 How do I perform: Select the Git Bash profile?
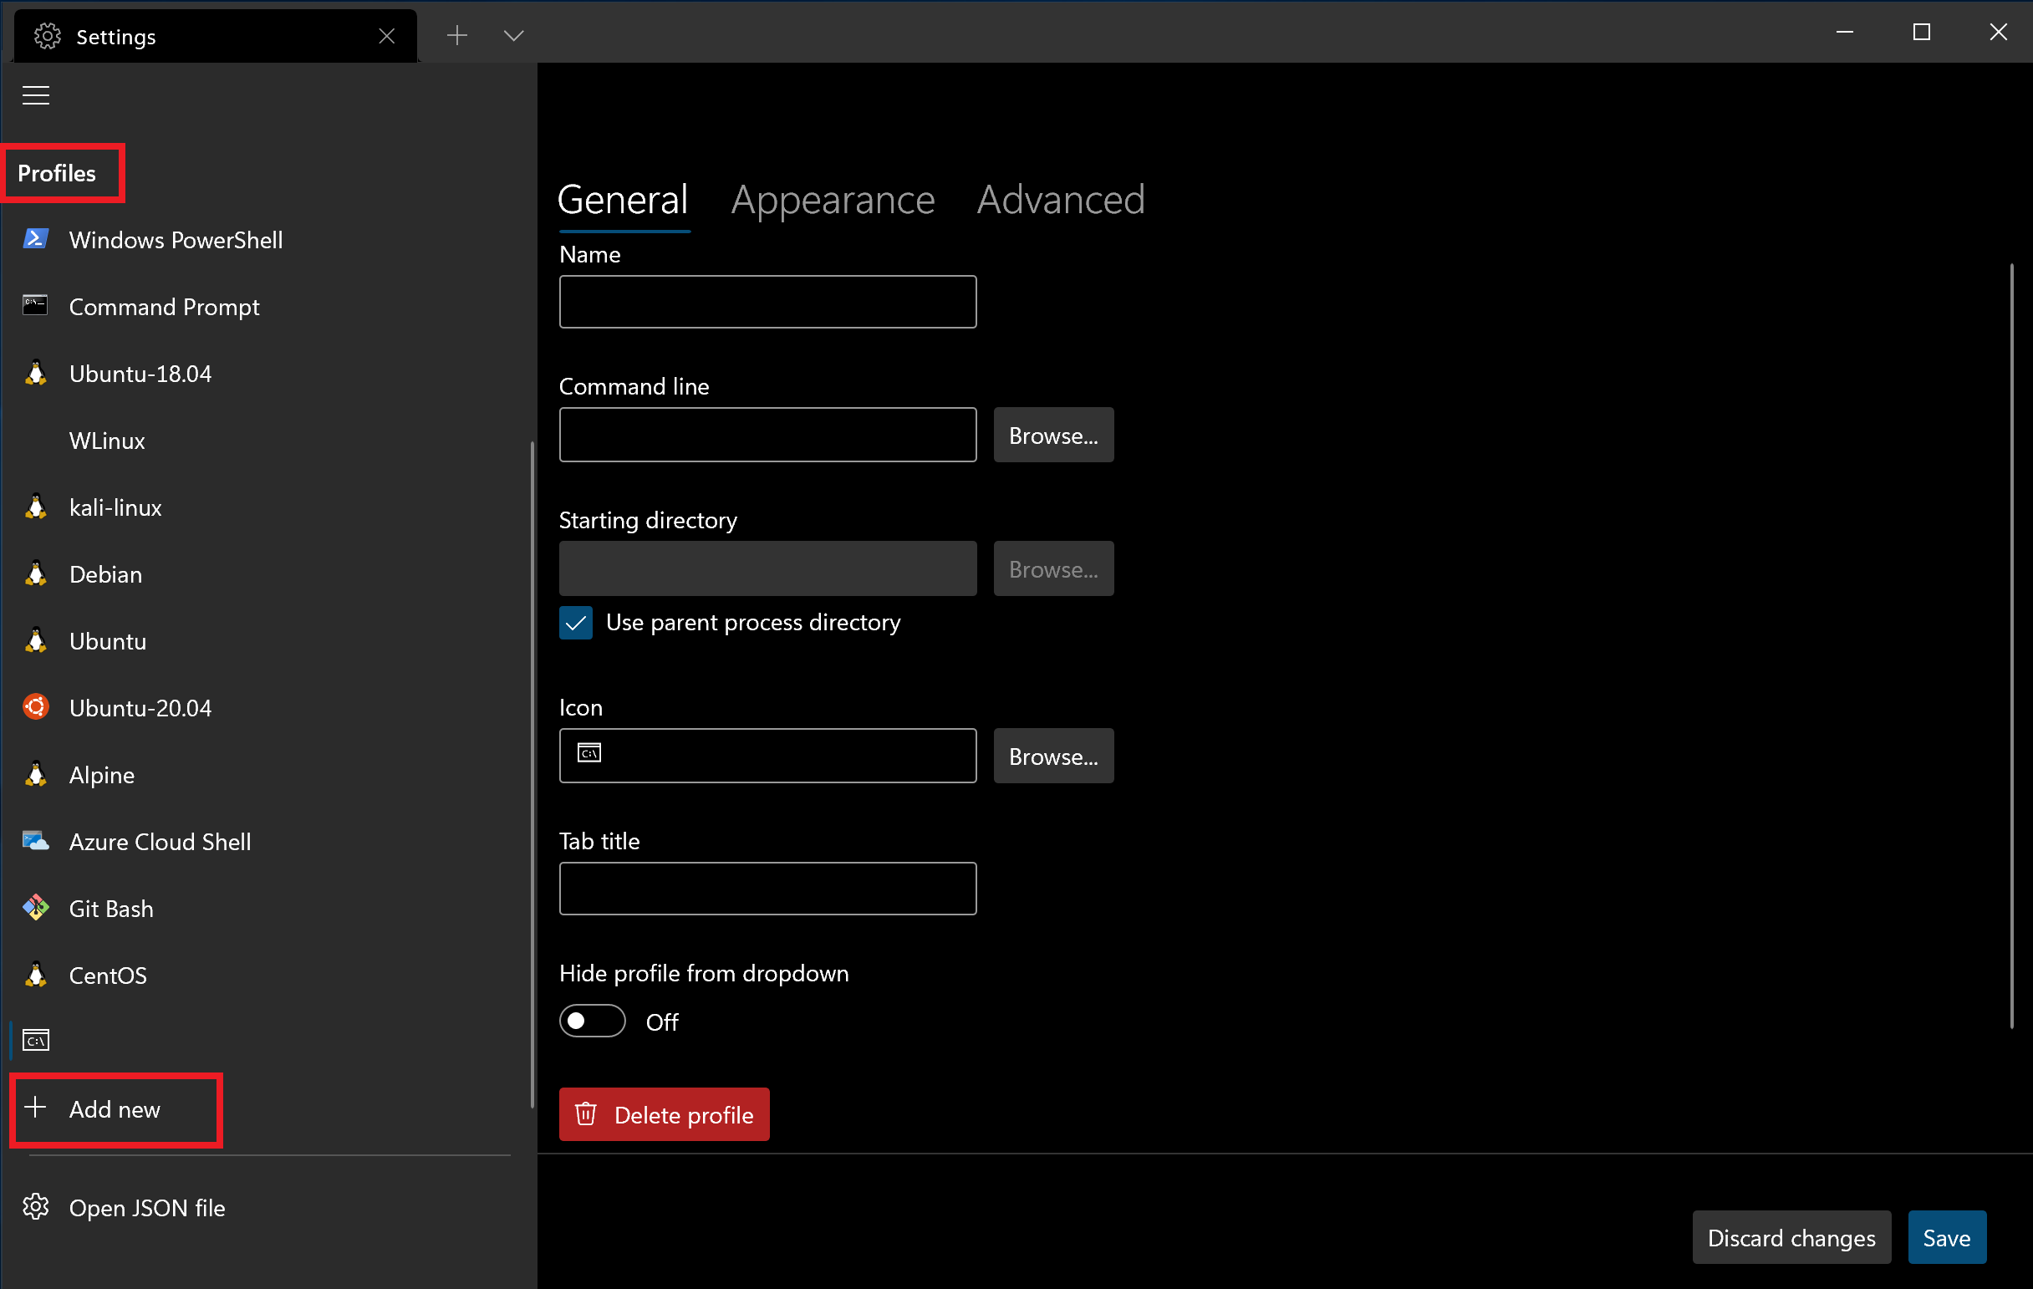click(x=113, y=907)
